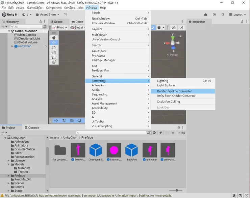Screen dimensions: 250x198
Task: Expand the Stage folder
Action: pos(8,191)
